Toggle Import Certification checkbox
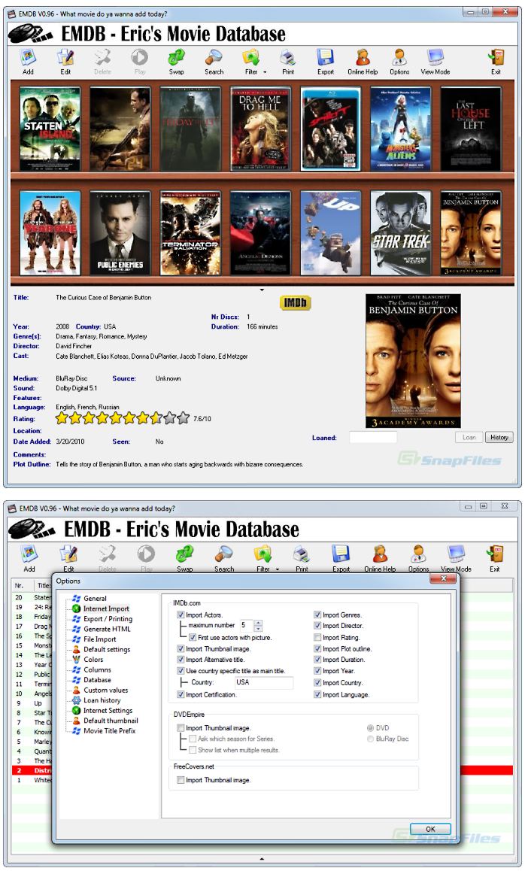 (181, 694)
